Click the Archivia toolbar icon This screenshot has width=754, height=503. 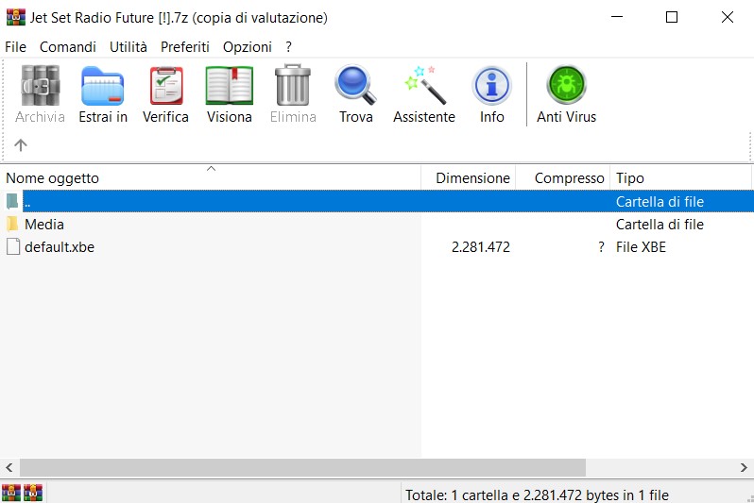coord(40,86)
